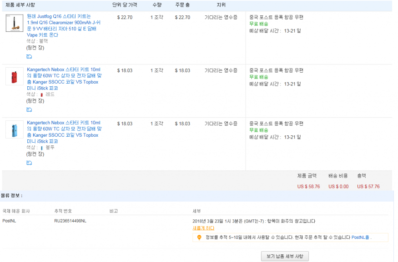Open red Kangertech Nebox thumbnail image
This screenshot has height=262, width=398.
15,76
